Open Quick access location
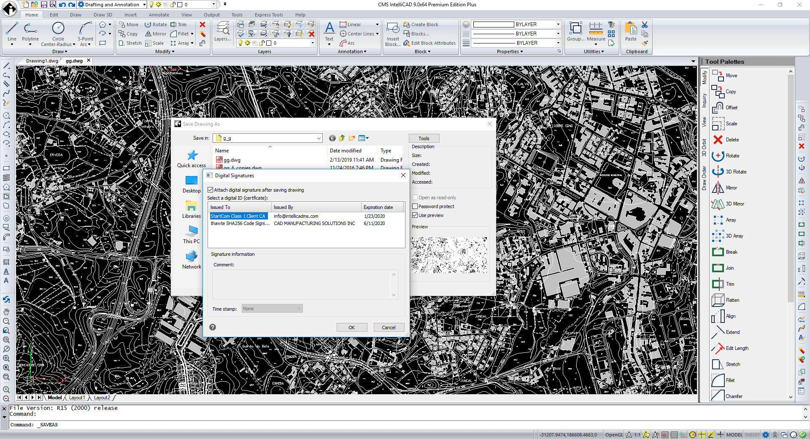 (x=192, y=159)
